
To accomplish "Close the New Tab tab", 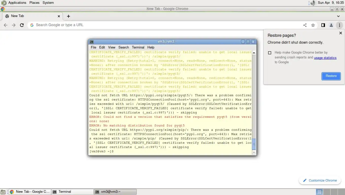I will coord(59,16).
